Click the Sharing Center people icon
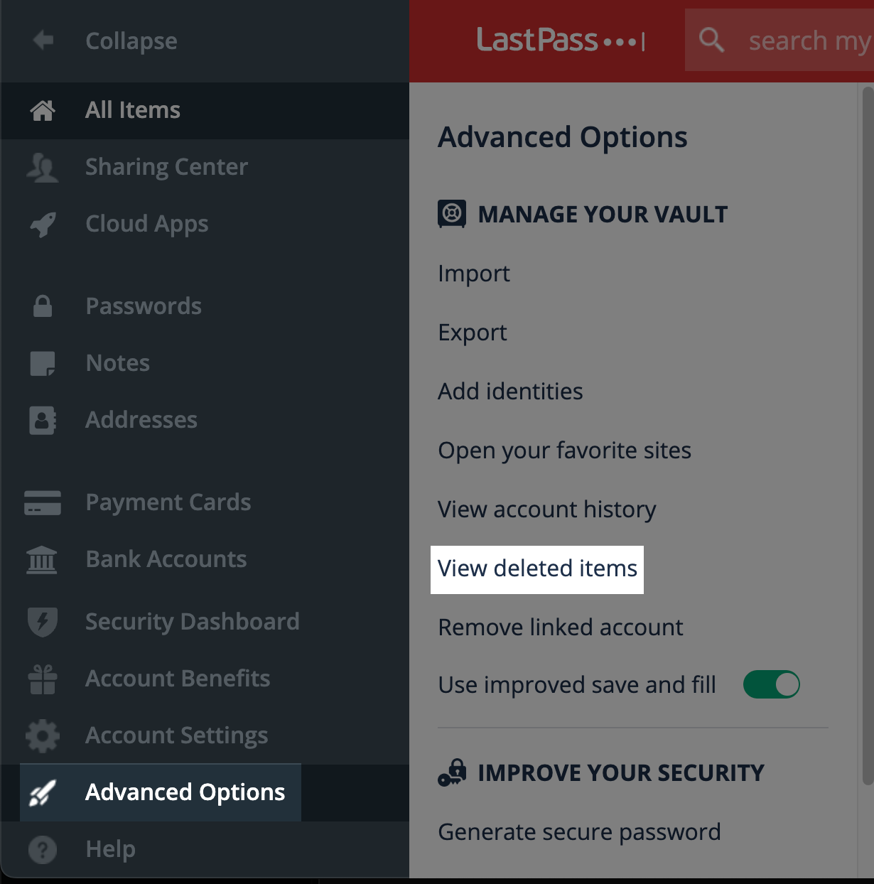Screen dimensions: 874x884 tap(43, 168)
